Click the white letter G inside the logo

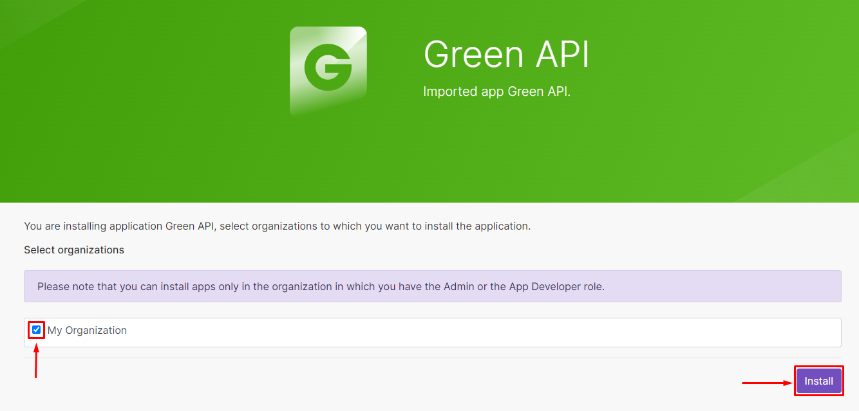(328, 68)
